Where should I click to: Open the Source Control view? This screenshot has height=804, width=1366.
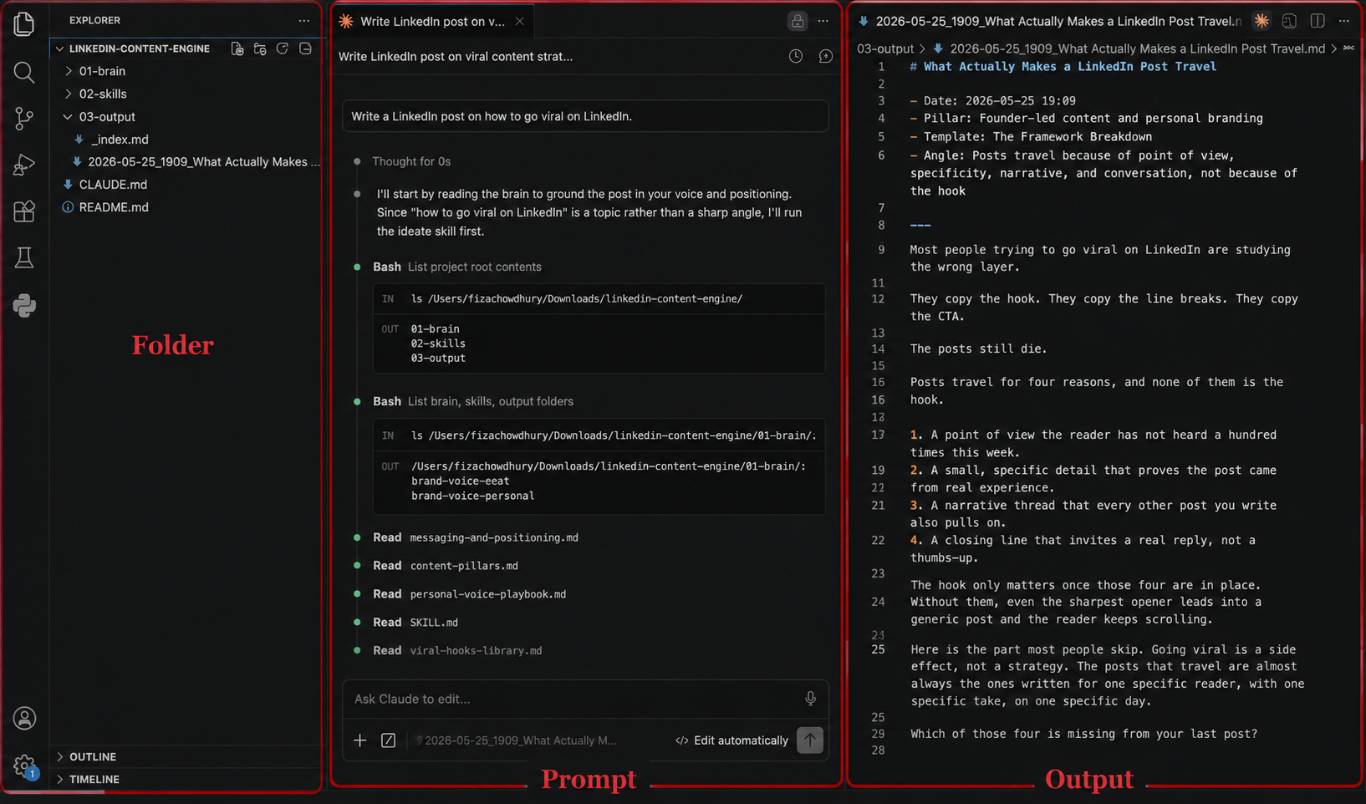[24, 119]
